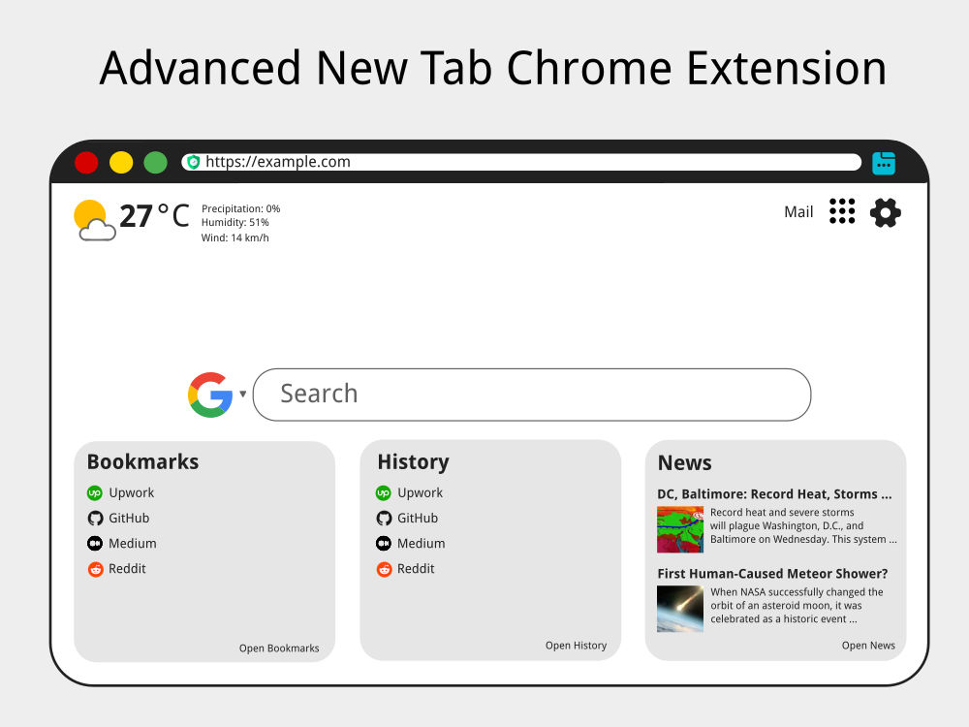
Task: Click the yellow minimize window dot
Action: (121, 163)
